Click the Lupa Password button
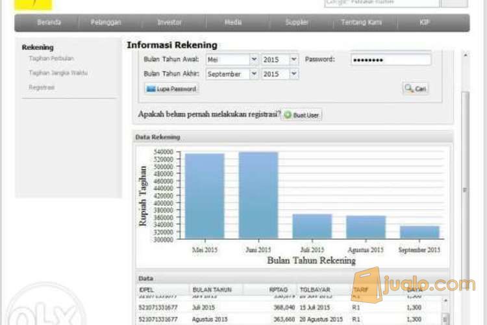The width and height of the screenshot is (487, 325). (x=171, y=89)
